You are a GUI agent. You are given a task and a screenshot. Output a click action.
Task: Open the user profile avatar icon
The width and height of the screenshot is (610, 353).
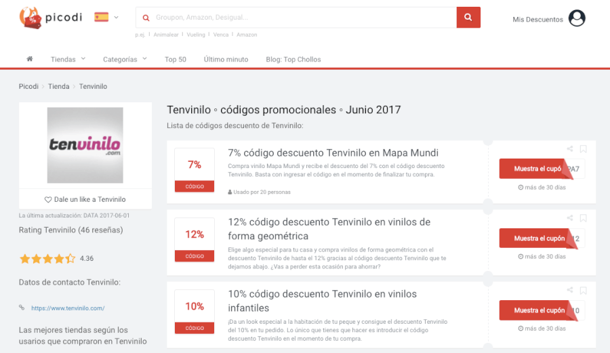coord(577,18)
